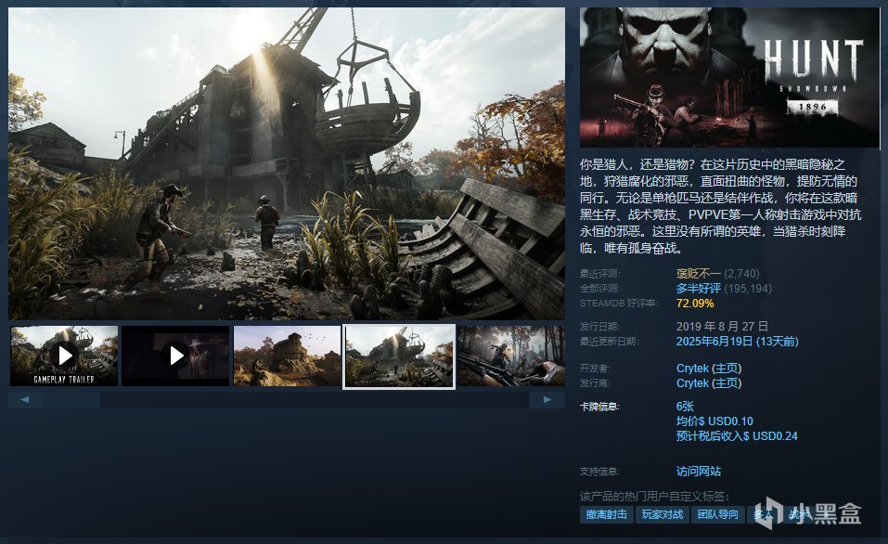Image resolution: width=888 pixels, height=544 pixels.
Task: Play the Gameplay Trailer video thumbnail
Action: pos(64,356)
